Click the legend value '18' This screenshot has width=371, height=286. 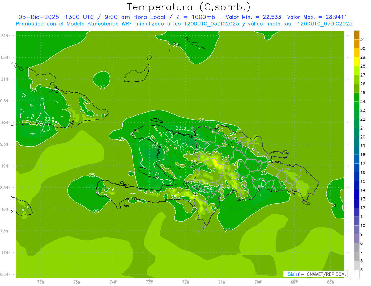coord(363,155)
